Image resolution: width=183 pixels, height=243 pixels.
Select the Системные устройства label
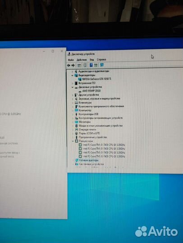point(91,164)
